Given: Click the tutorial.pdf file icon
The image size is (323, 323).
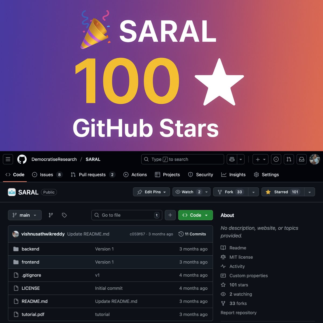Looking at the screenshot, I should click(x=16, y=314).
